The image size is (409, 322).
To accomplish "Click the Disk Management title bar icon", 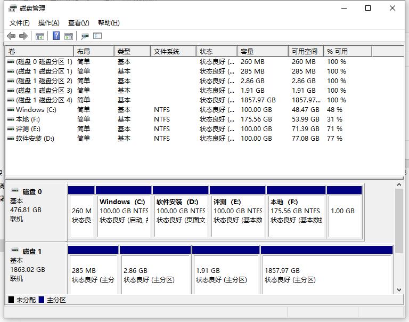I will pyautogui.click(x=12, y=9).
